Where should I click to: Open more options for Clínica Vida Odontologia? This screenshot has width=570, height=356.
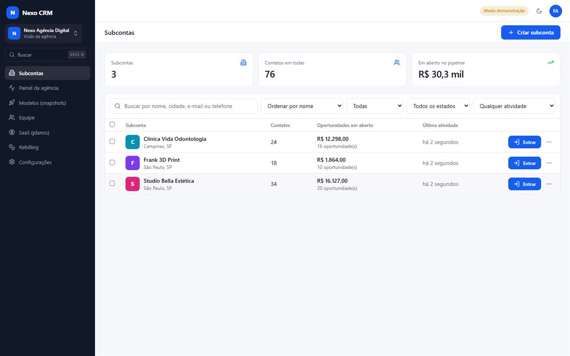pyautogui.click(x=549, y=142)
